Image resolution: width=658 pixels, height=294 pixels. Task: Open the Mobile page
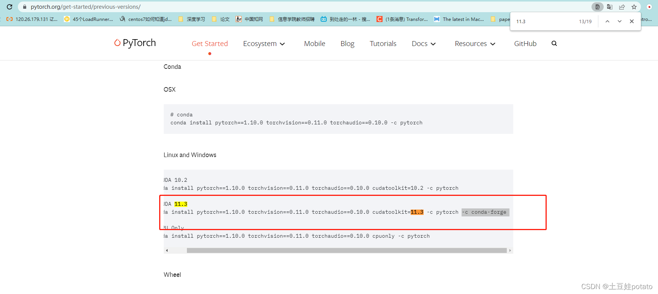point(315,43)
